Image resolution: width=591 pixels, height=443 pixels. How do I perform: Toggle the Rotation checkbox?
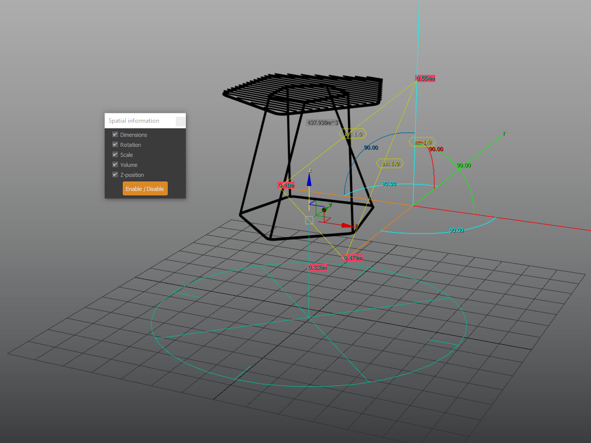point(115,145)
